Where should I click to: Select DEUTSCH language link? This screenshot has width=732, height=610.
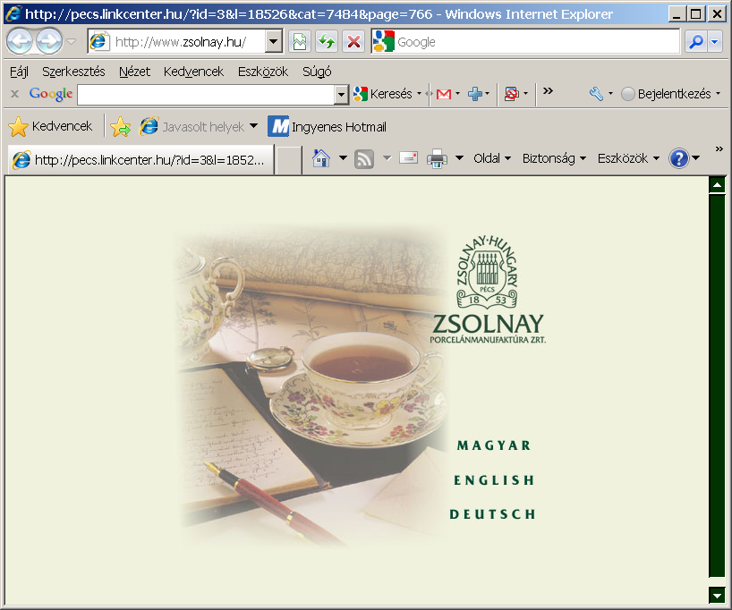492,514
